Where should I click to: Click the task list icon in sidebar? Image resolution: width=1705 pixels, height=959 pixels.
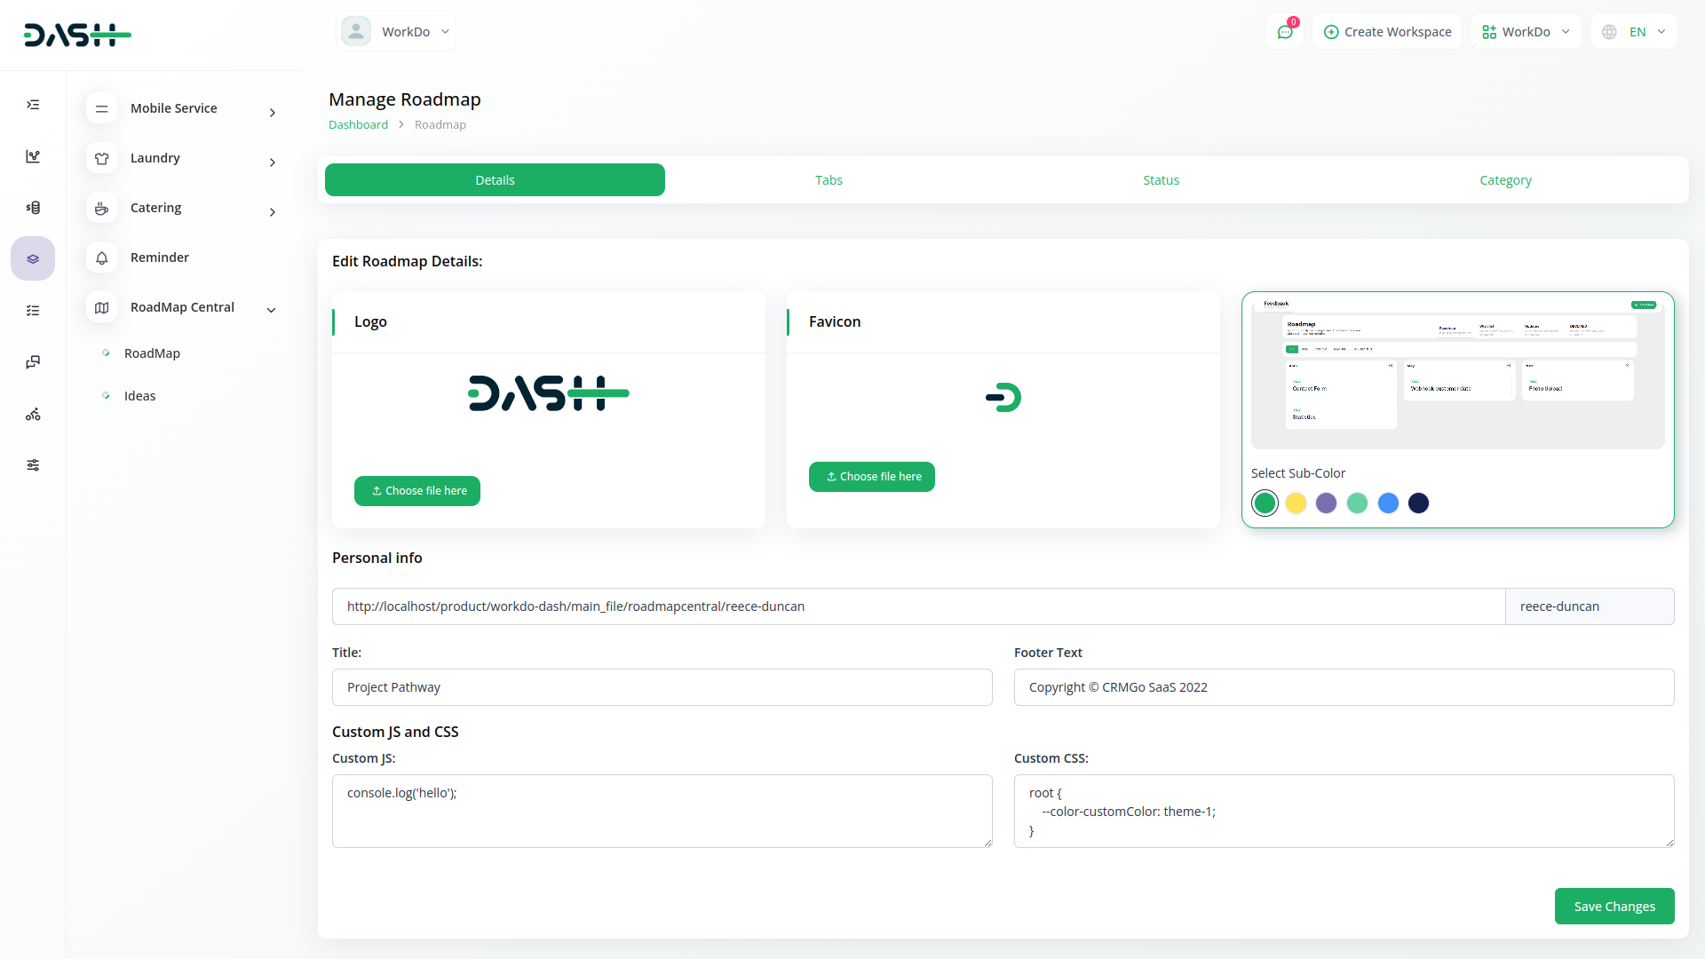pos(33,311)
